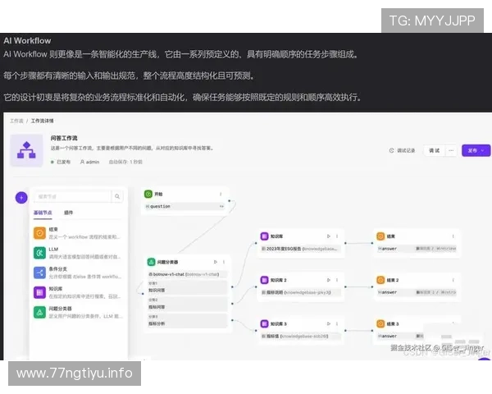Select the orange 结束 node icon in the list
The width and height of the screenshot is (492, 394).
39,233
